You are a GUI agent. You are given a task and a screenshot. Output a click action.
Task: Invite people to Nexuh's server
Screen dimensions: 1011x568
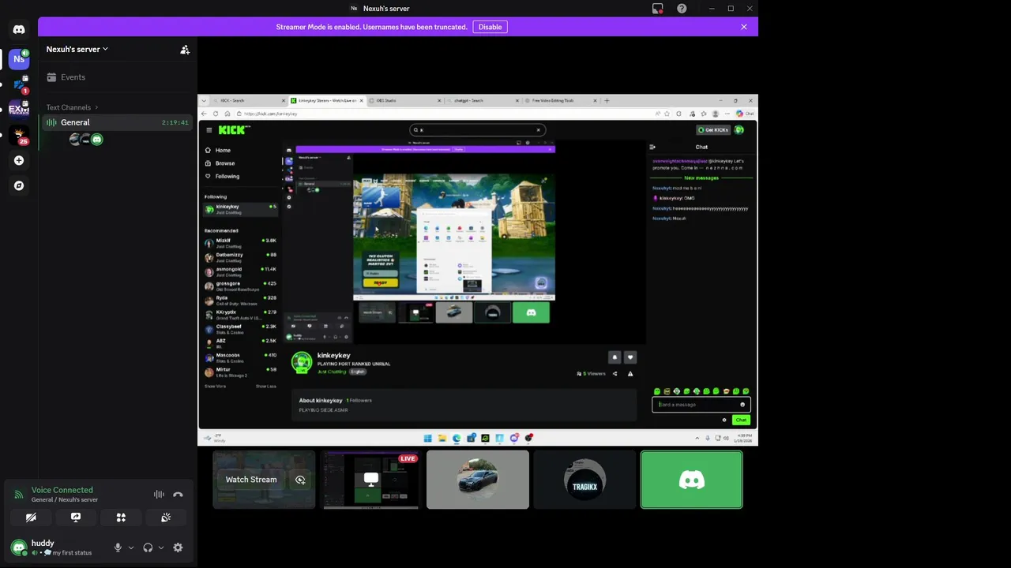tap(185, 50)
